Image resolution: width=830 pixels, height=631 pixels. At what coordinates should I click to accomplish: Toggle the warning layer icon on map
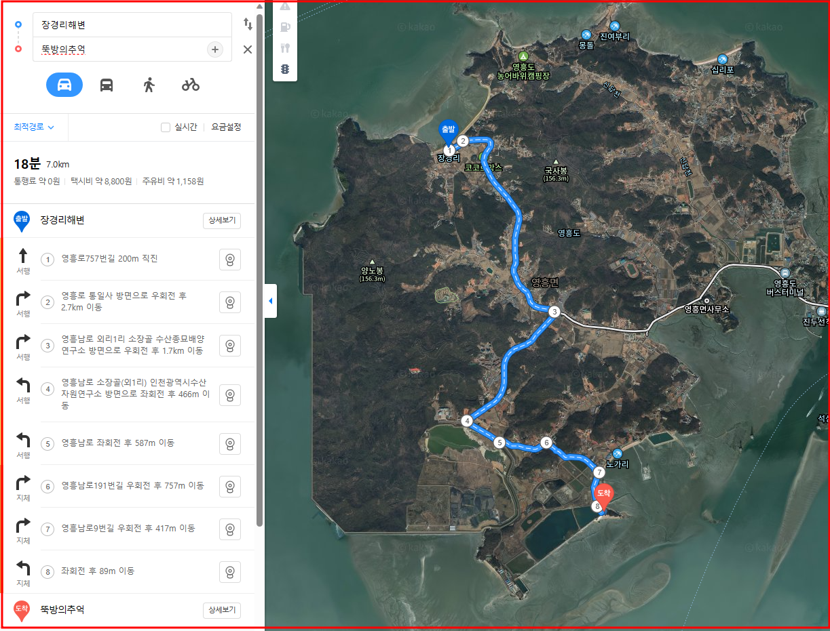(x=285, y=7)
